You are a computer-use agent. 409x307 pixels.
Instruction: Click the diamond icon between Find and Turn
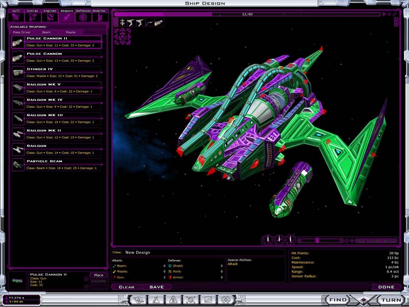364,300
